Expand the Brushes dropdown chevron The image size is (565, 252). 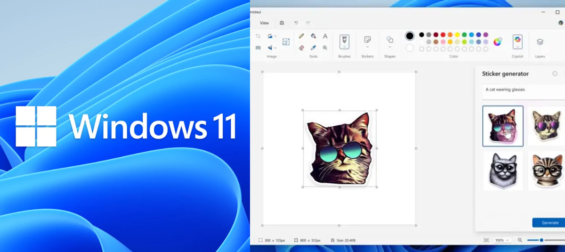[344, 47]
